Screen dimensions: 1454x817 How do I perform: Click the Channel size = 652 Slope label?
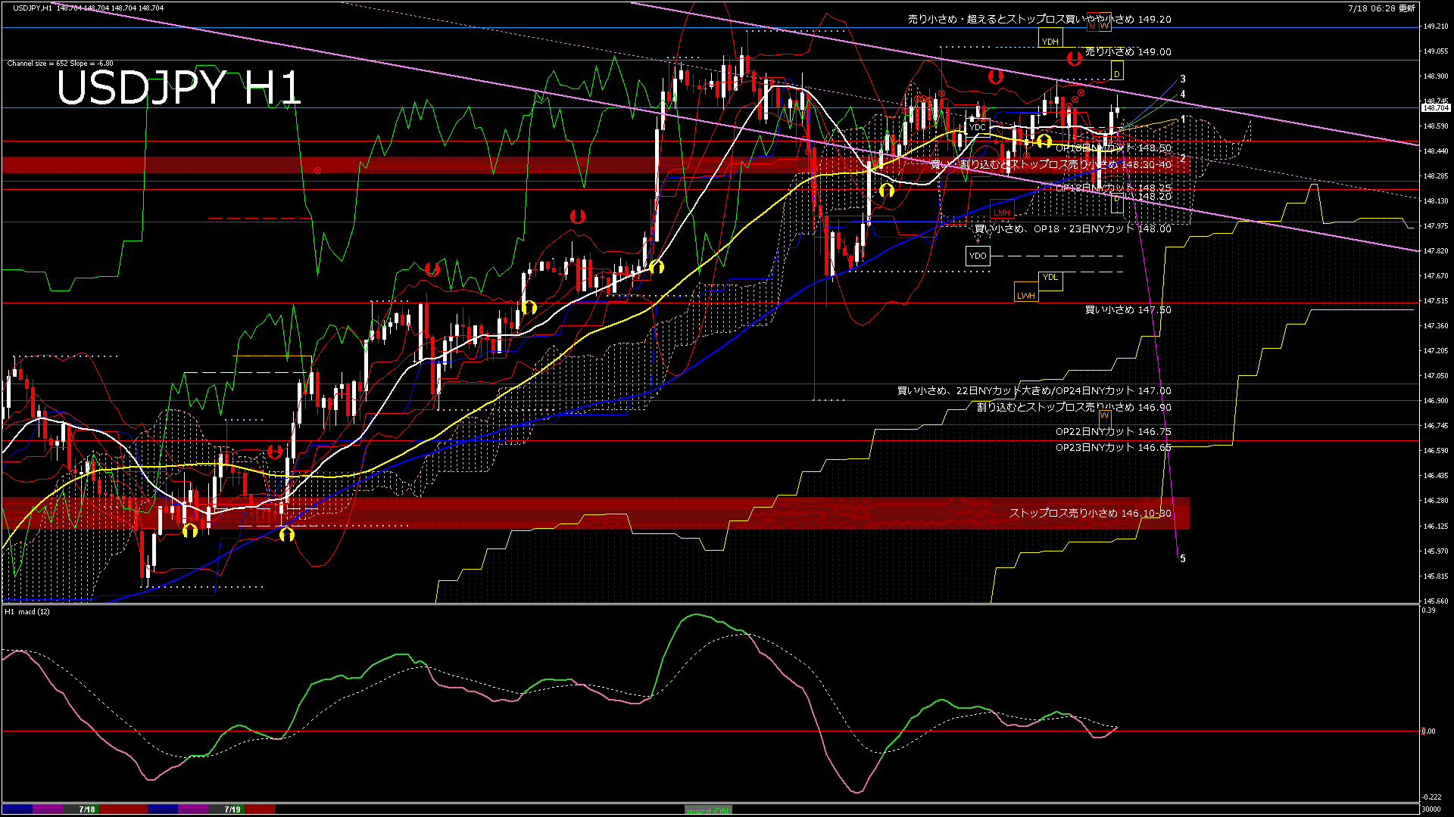pos(60,64)
